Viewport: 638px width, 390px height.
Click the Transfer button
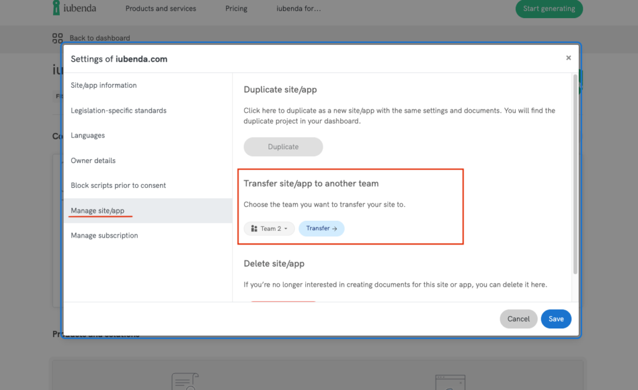(x=321, y=229)
